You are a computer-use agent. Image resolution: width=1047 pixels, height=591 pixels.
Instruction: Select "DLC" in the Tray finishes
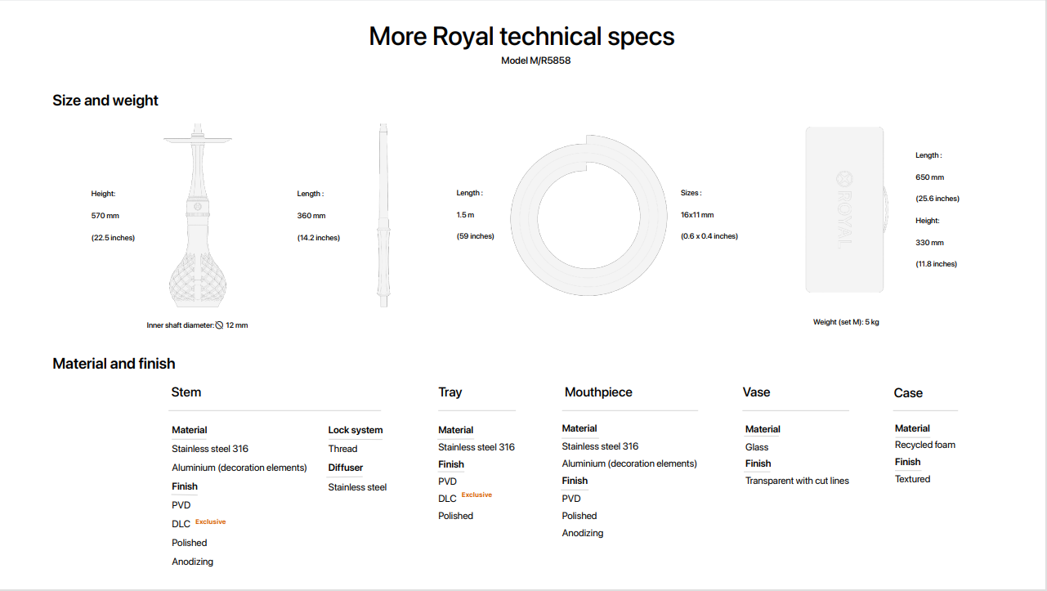click(447, 499)
